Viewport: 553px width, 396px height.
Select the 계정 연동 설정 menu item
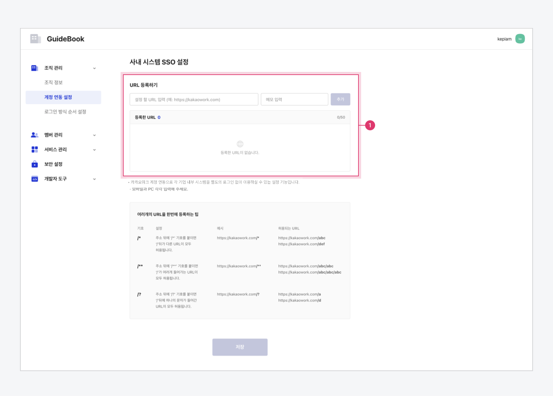(63, 97)
